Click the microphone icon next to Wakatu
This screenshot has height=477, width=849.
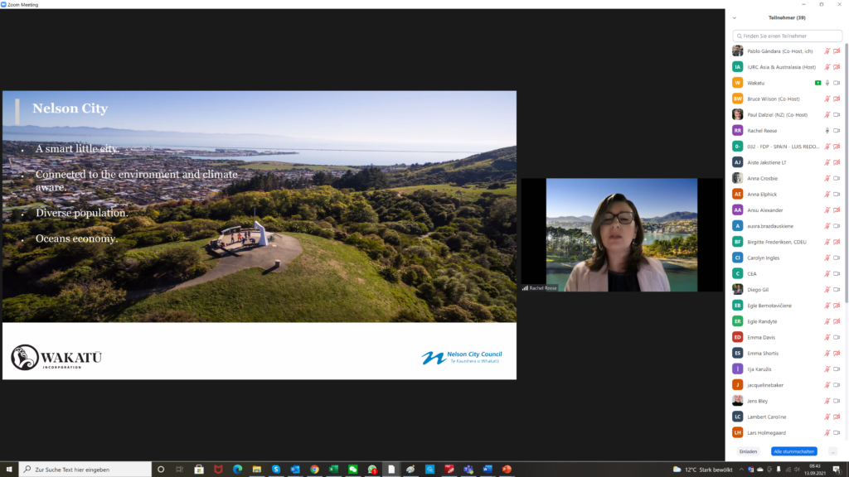point(827,83)
